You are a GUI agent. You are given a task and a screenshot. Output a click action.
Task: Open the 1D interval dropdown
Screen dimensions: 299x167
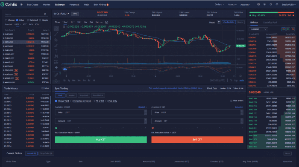point(79,22)
